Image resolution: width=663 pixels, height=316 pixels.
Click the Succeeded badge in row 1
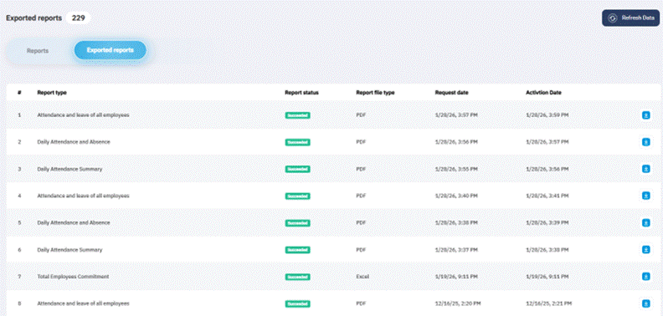click(297, 115)
